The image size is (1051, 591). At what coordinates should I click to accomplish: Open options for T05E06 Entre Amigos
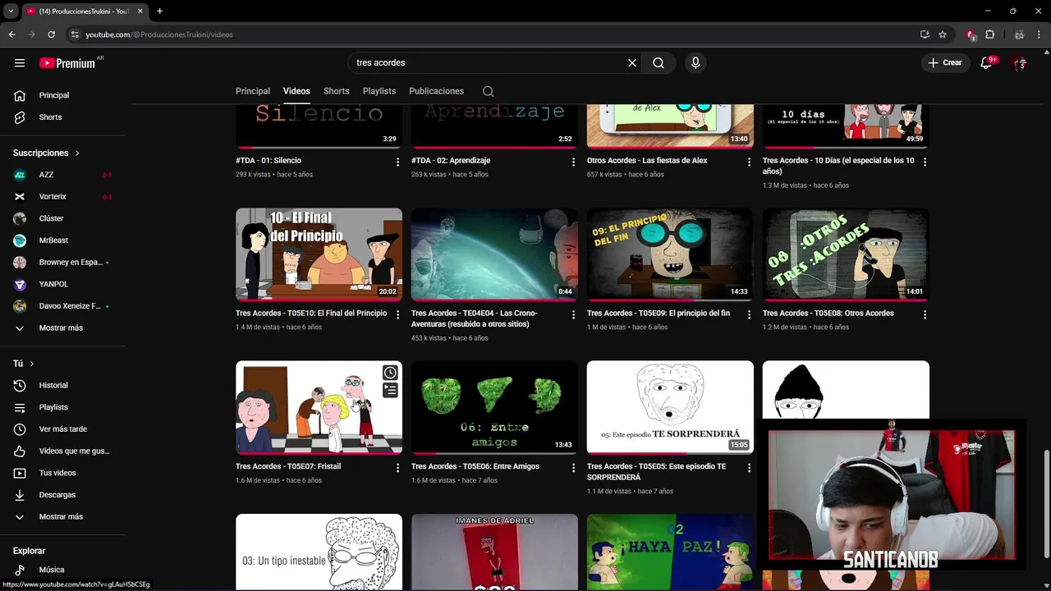click(x=573, y=468)
